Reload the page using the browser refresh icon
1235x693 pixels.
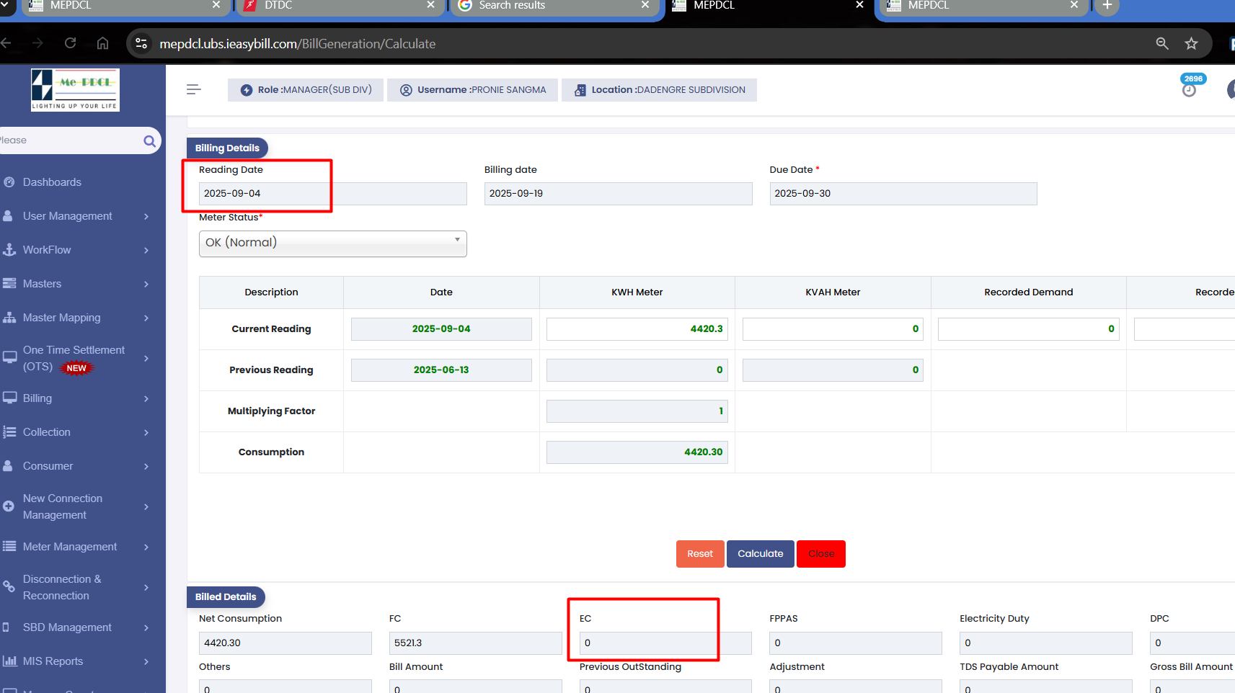70,43
